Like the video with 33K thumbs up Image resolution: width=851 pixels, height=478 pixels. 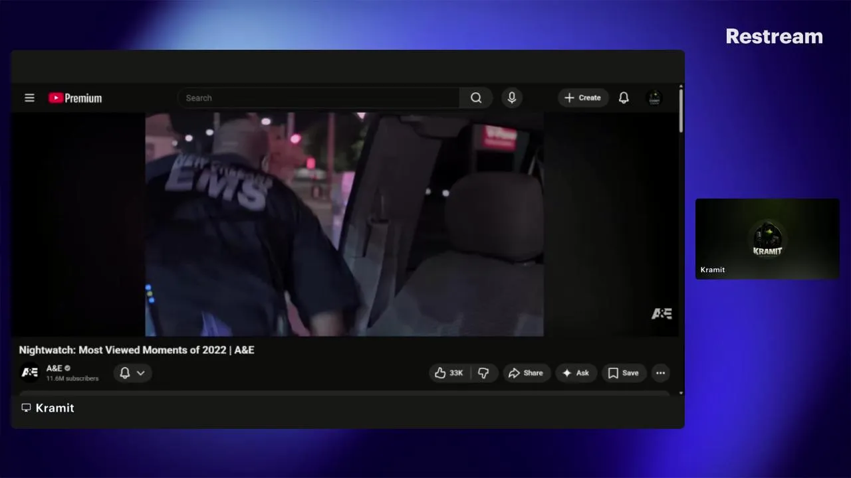tap(449, 373)
